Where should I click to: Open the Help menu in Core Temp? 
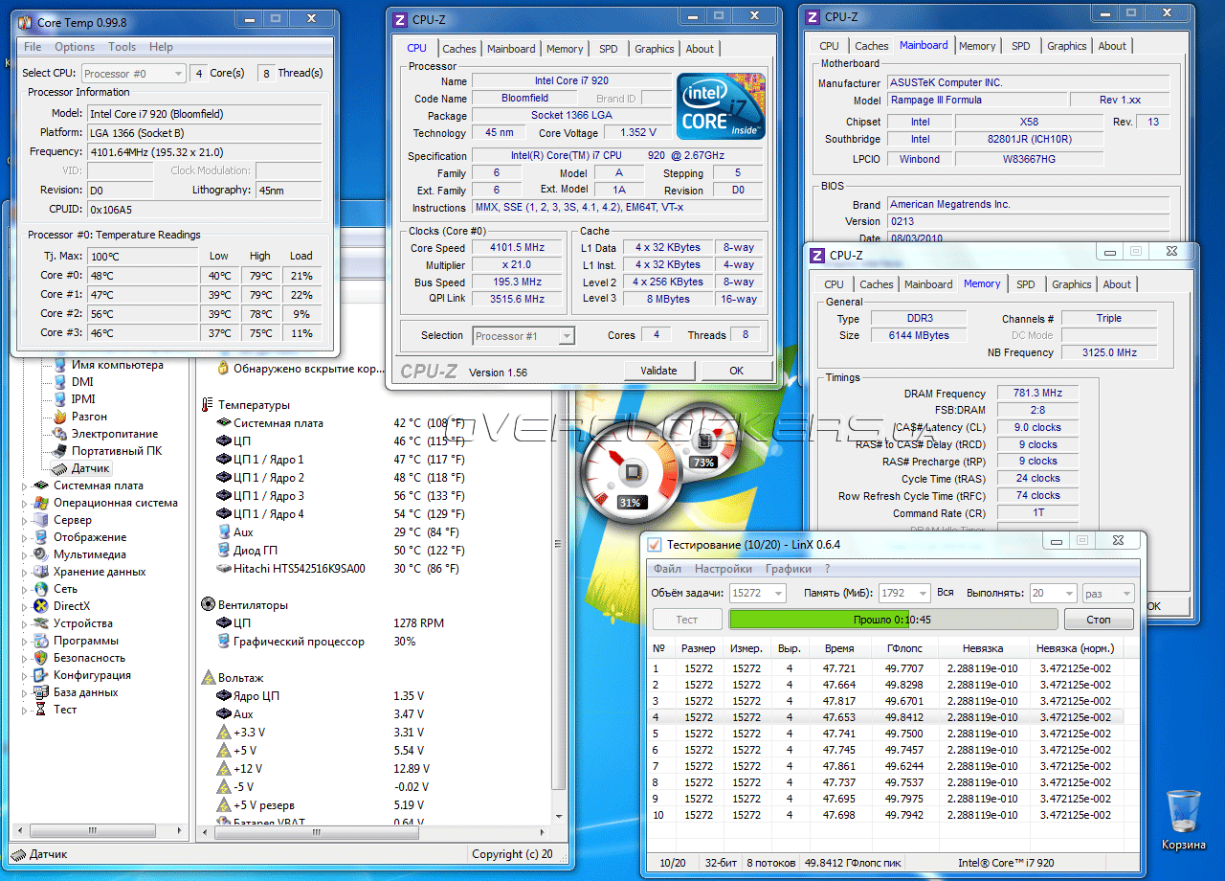(161, 47)
